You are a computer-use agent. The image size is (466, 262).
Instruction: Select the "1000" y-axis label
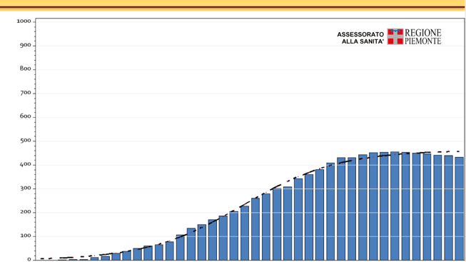pos(24,21)
